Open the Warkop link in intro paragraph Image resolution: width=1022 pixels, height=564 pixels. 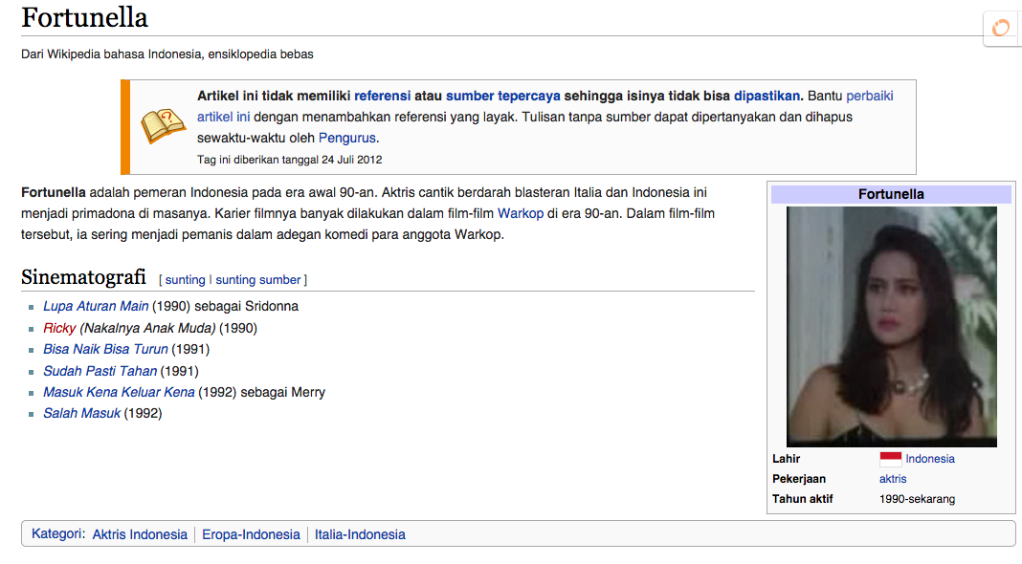521,213
